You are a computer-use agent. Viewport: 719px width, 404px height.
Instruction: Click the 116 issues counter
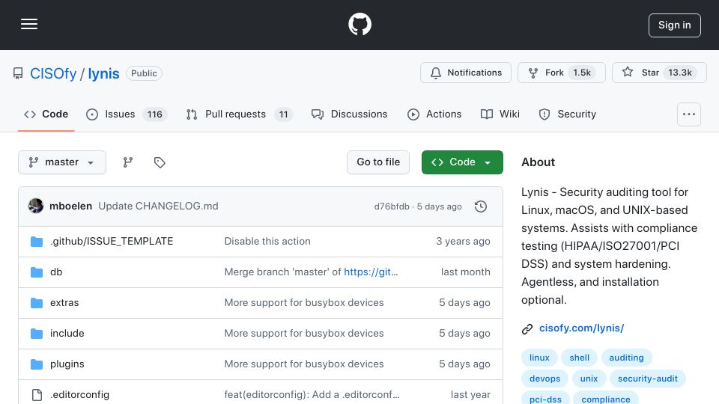(x=154, y=114)
